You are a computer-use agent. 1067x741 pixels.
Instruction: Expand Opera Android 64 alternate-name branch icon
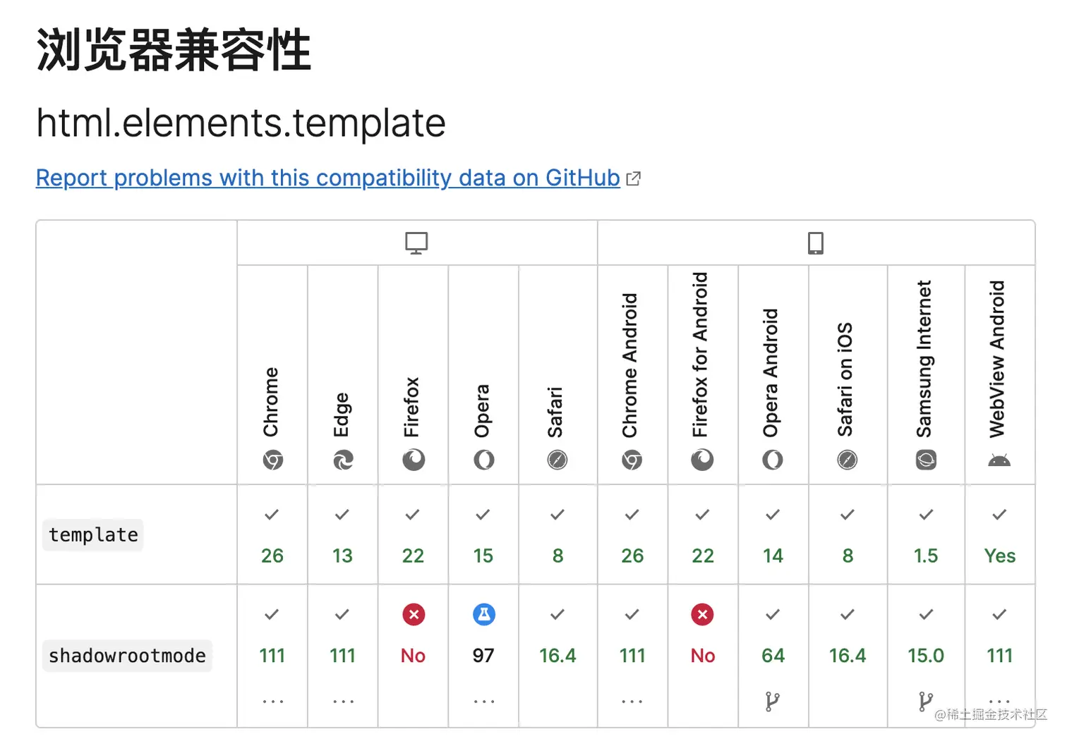tap(773, 702)
